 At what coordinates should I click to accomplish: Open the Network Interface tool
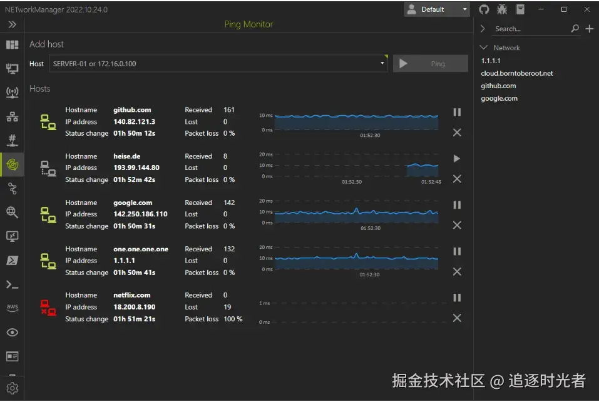coord(13,69)
